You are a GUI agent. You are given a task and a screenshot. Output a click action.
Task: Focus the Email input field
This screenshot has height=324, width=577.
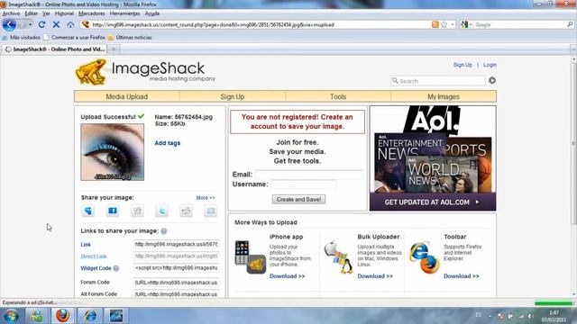(309, 175)
